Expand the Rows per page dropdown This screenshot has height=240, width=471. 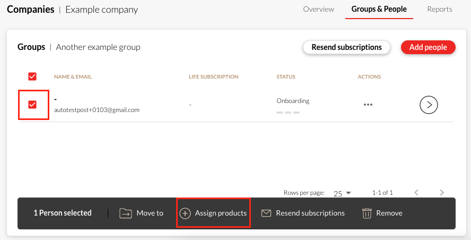[x=342, y=193]
